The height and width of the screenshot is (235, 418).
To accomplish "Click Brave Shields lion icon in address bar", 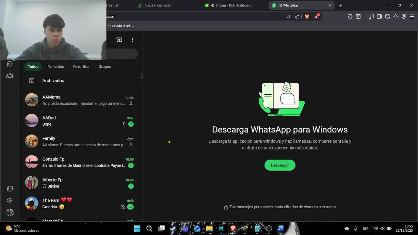I will point(307,16).
